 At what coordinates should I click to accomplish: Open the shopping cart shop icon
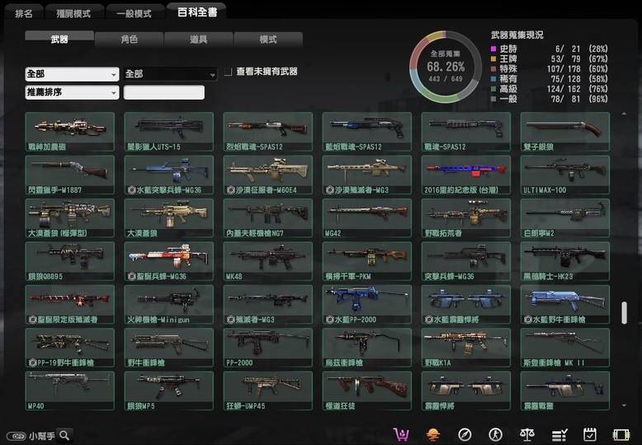tap(401, 434)
